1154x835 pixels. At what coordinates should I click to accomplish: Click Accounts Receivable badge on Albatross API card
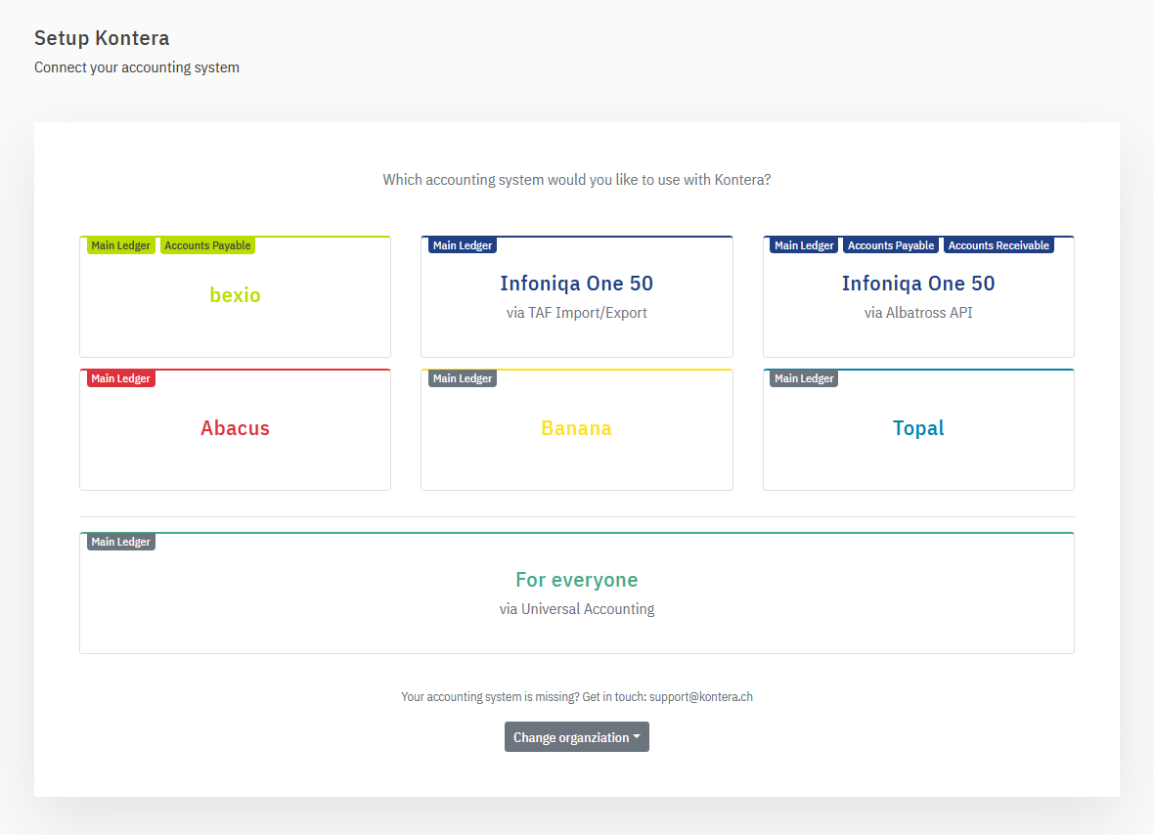[998, 245]
